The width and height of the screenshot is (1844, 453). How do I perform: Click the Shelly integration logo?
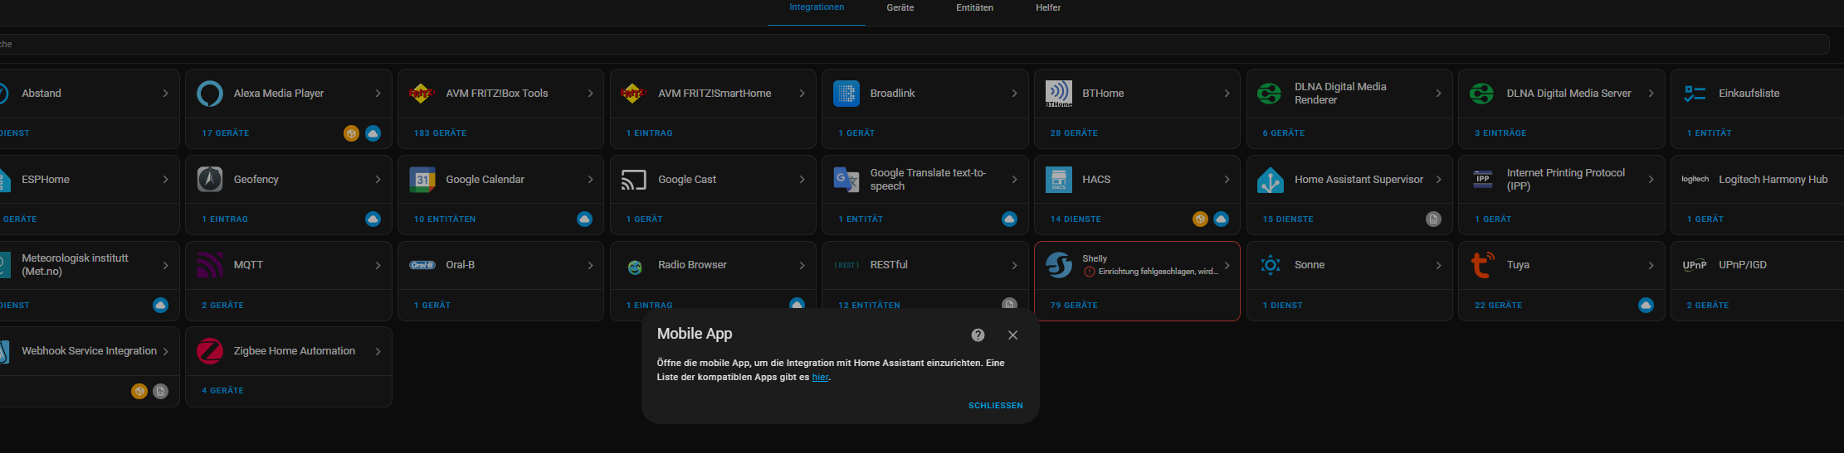(x=1059, y=265)
